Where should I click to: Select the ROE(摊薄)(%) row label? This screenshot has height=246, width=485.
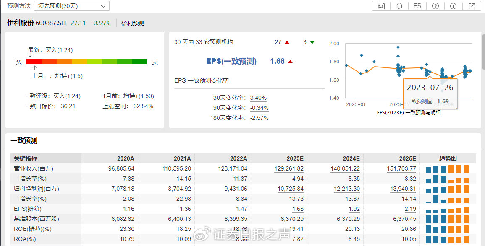click(x=32, y=229)
